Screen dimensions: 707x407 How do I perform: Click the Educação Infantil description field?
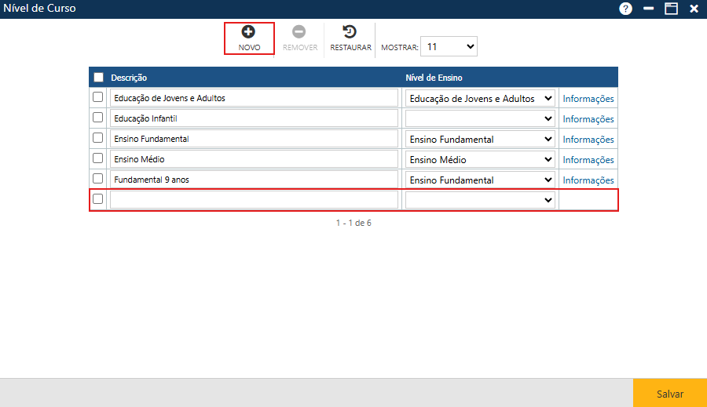coord(254,118)
